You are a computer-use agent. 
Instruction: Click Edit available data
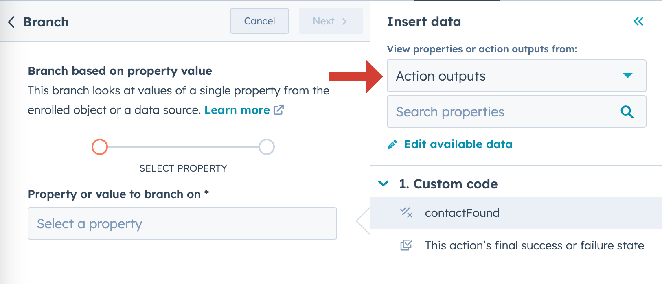point(458,144)
